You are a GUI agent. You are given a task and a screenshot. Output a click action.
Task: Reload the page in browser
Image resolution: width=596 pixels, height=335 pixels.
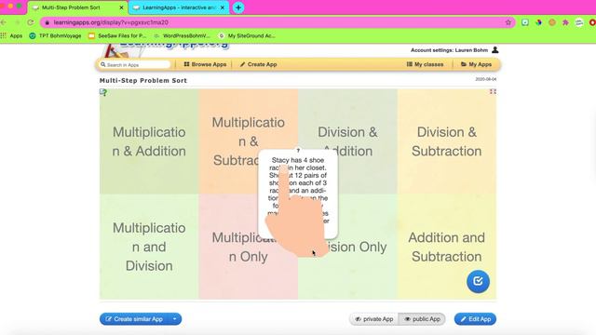(31, 22)
